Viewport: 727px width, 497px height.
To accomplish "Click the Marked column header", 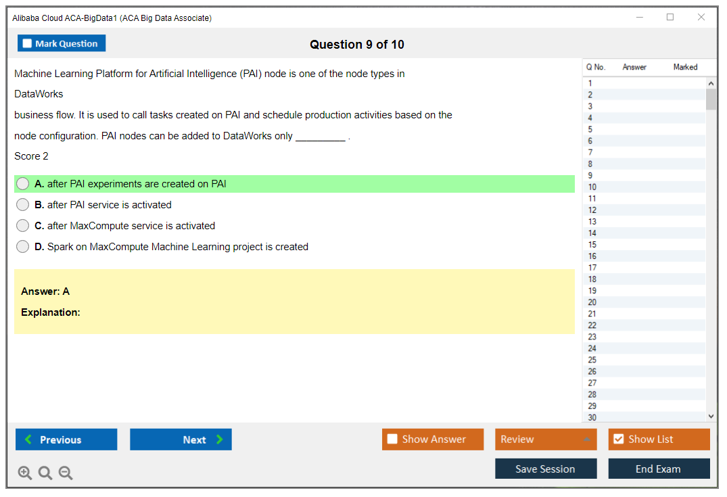I will 685,67.
